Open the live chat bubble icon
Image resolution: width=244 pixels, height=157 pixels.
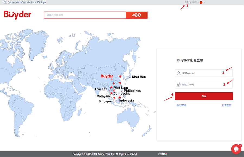coord(236,149)
